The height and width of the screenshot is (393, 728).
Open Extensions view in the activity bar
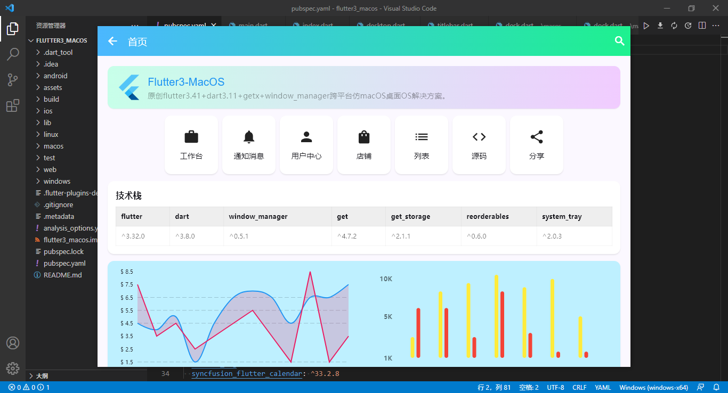click(13, 105)
